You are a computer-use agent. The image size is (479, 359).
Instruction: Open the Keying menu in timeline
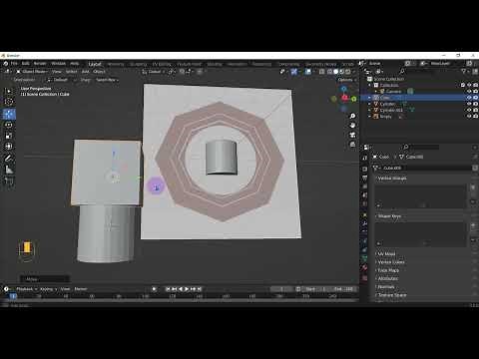pyautogui.click(x=48, y=289)
